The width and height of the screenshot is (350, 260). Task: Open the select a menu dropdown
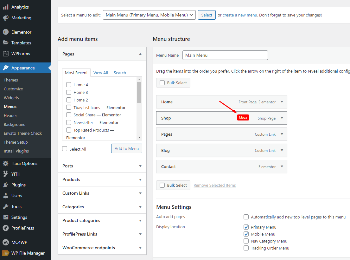pyautogui.click(x=149, y=15)
